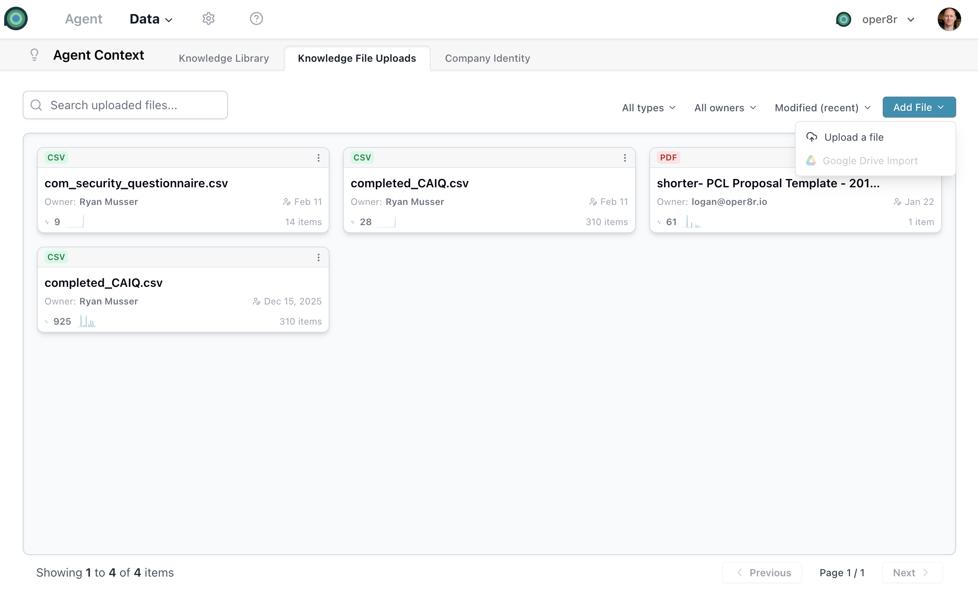Screen dimensions: 978x593
Task: Open the All owners filter dropdown
Action: (x=725, y=108)
